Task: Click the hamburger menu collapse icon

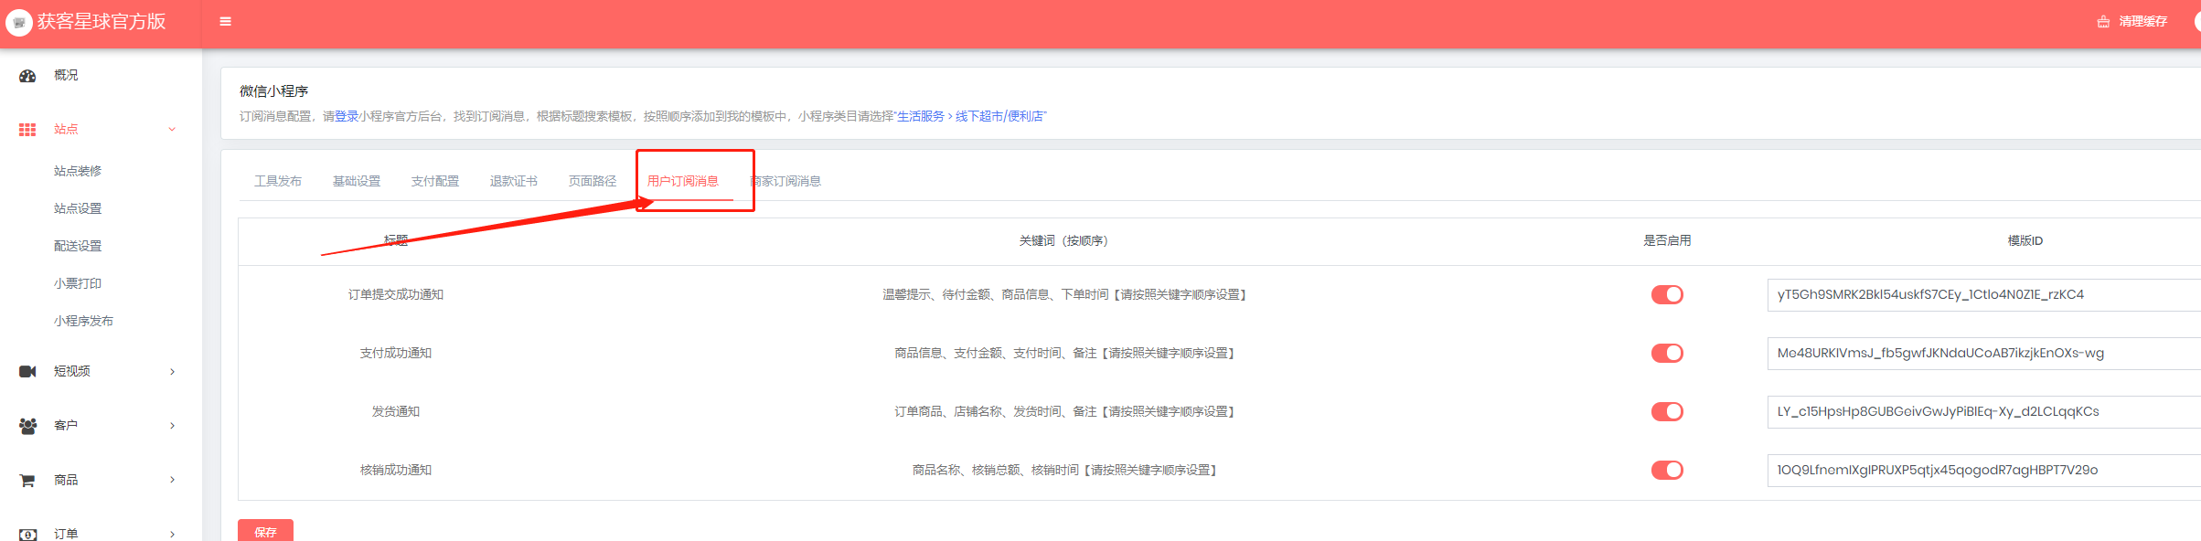Action: point(225,22)
